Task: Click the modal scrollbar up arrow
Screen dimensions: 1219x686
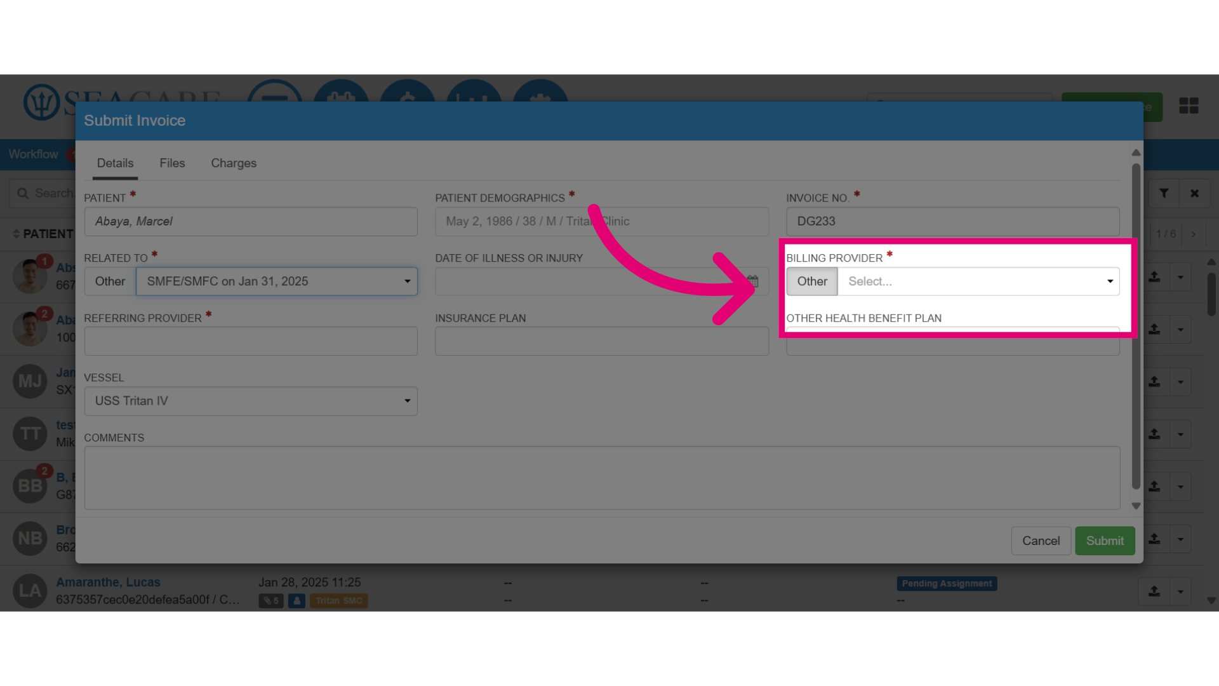Action: 1136,153
